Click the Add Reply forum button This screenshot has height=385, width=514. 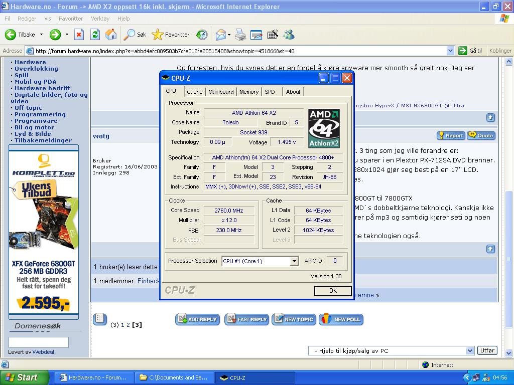197,319
